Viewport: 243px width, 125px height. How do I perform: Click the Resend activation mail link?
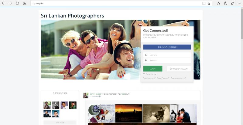tap(178, 78)
